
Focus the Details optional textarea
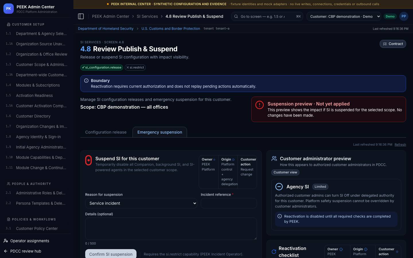click(x=171, y=229)
